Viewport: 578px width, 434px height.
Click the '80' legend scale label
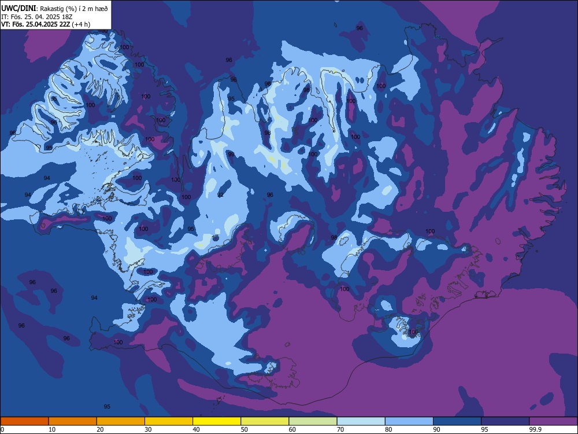pos(388,429)
